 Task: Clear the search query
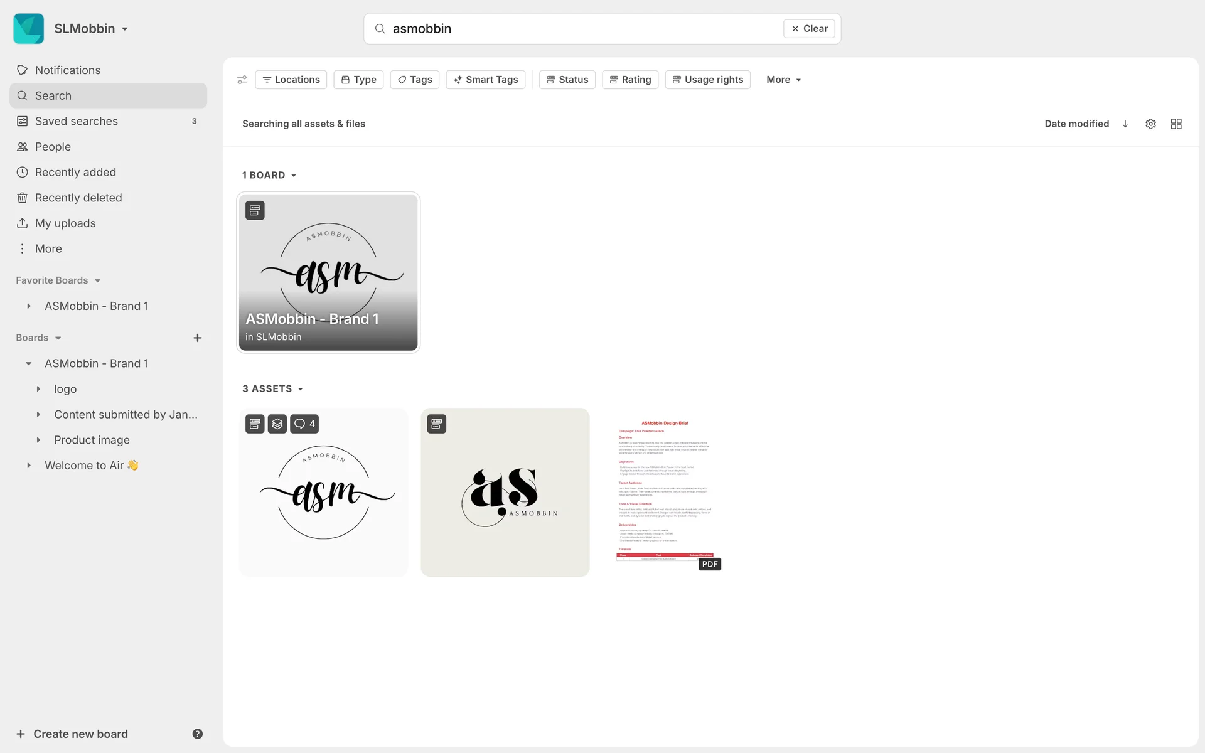[x=809, y=29]
